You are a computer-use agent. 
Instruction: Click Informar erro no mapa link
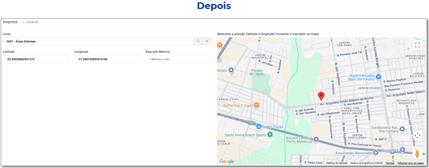[411, 163]
